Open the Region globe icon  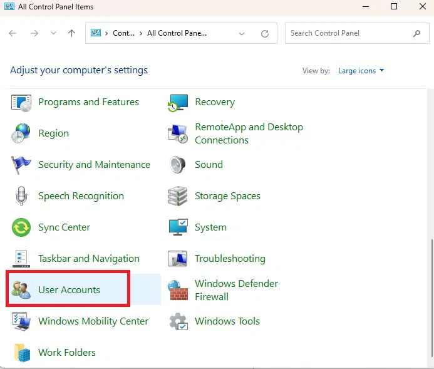point(21,133)
